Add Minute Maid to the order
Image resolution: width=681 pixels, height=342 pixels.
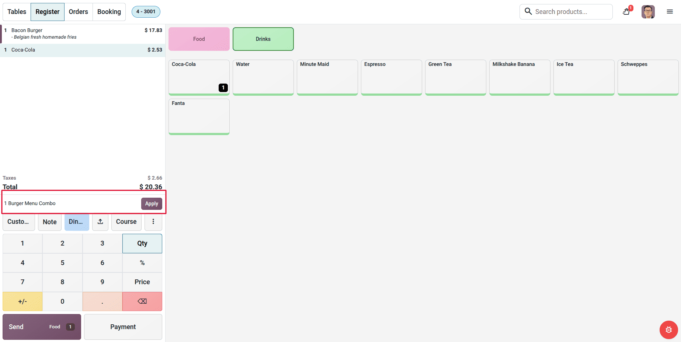327,78
